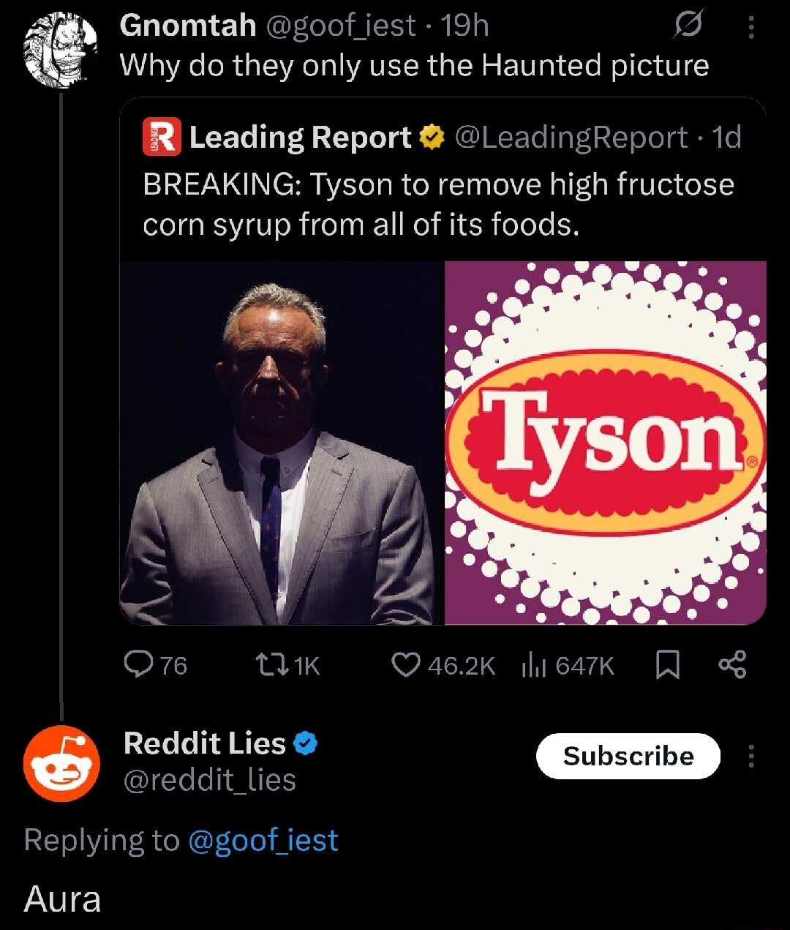Tap the Leading Report logo icon
This screenshot has height=930, width=790.
coord(161,138)
